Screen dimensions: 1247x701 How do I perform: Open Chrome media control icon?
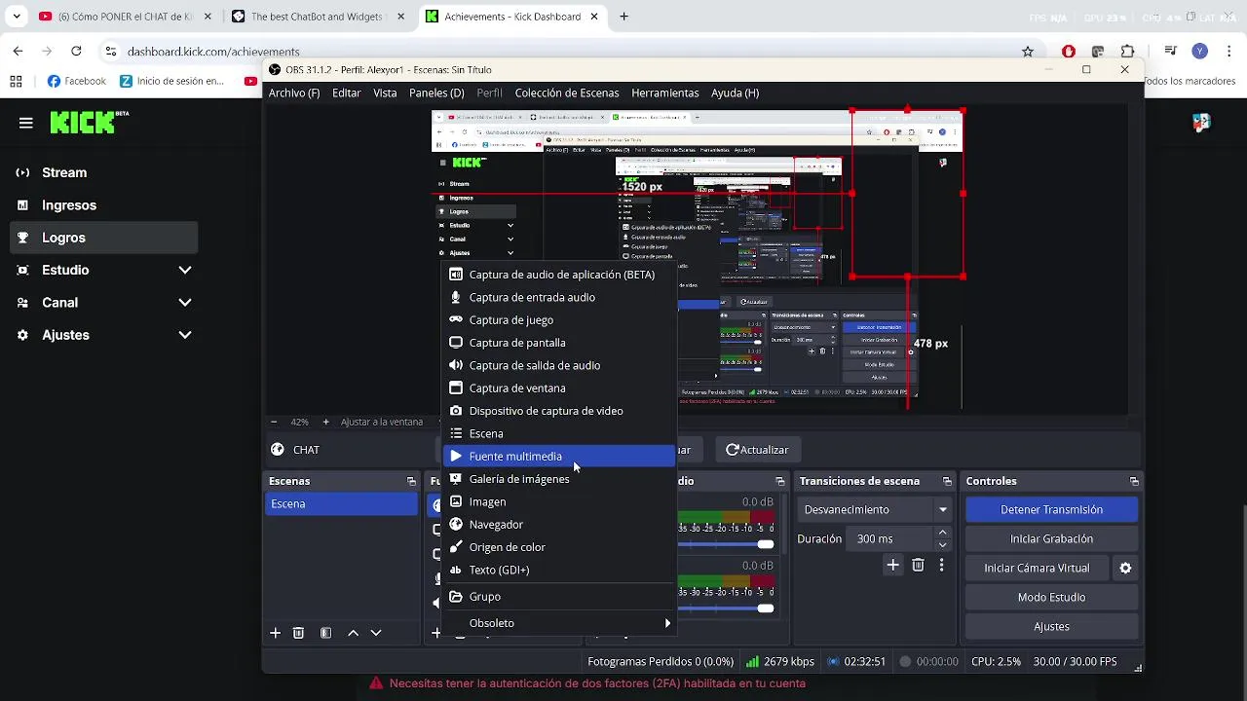1172,52
